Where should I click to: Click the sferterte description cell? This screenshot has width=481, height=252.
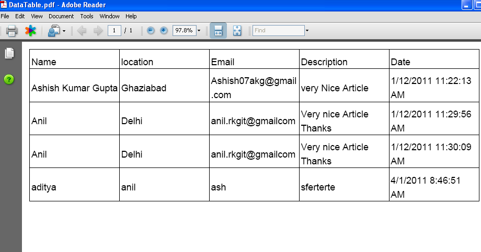pyautogui.click(x=344, y=185)
